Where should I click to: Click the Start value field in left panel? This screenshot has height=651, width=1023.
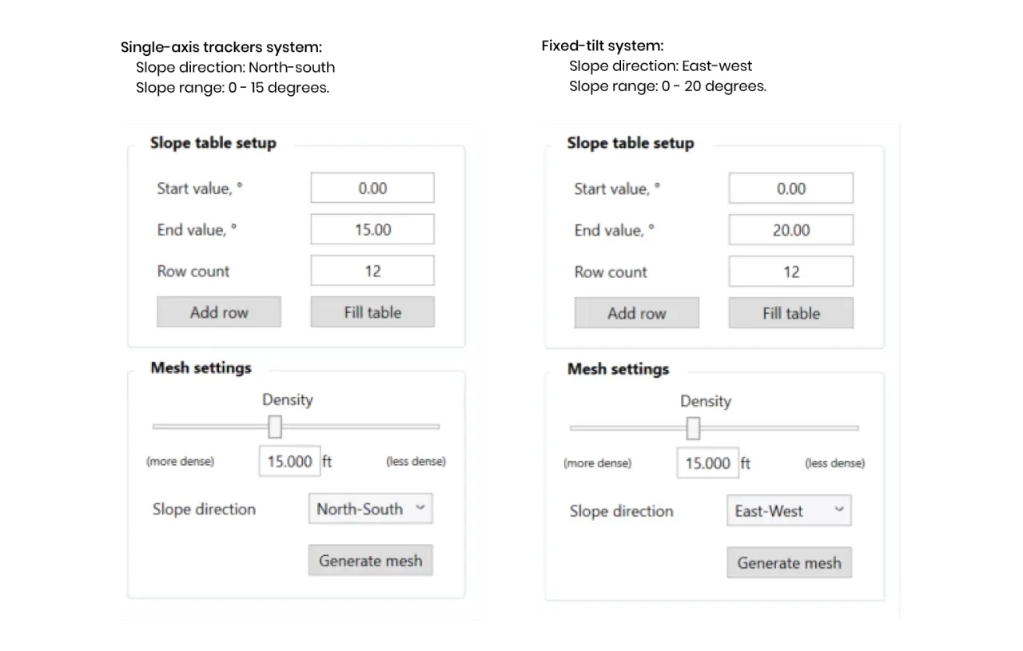(x=372, y=189)
